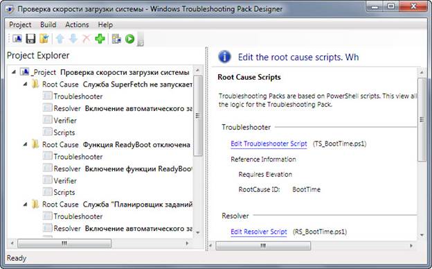Image resolution: width=432 pixels, height=269 pixels.
Task: Click the new project toolbar icon
Action: (x=17, y=39)
